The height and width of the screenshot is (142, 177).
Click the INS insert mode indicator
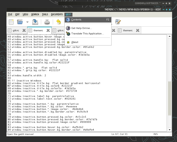pos(156,134)
